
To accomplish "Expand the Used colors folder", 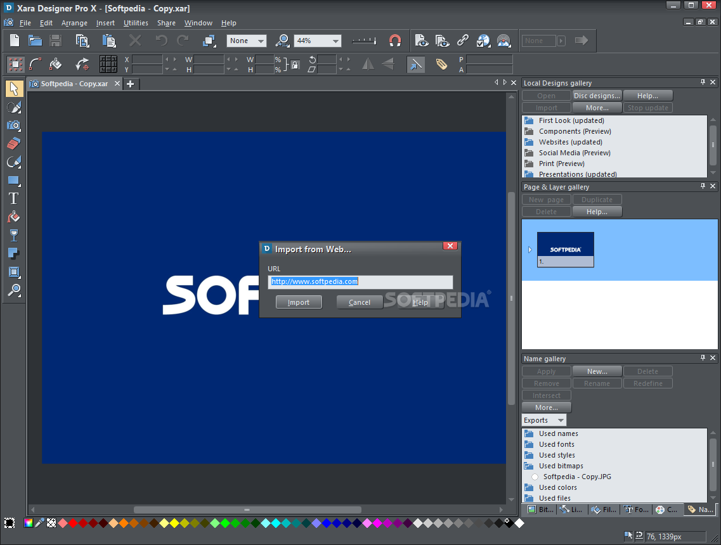I will (x=529, y=487).
